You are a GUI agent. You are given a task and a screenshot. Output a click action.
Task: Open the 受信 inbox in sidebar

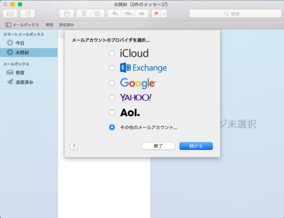click(x=29, y=72)
